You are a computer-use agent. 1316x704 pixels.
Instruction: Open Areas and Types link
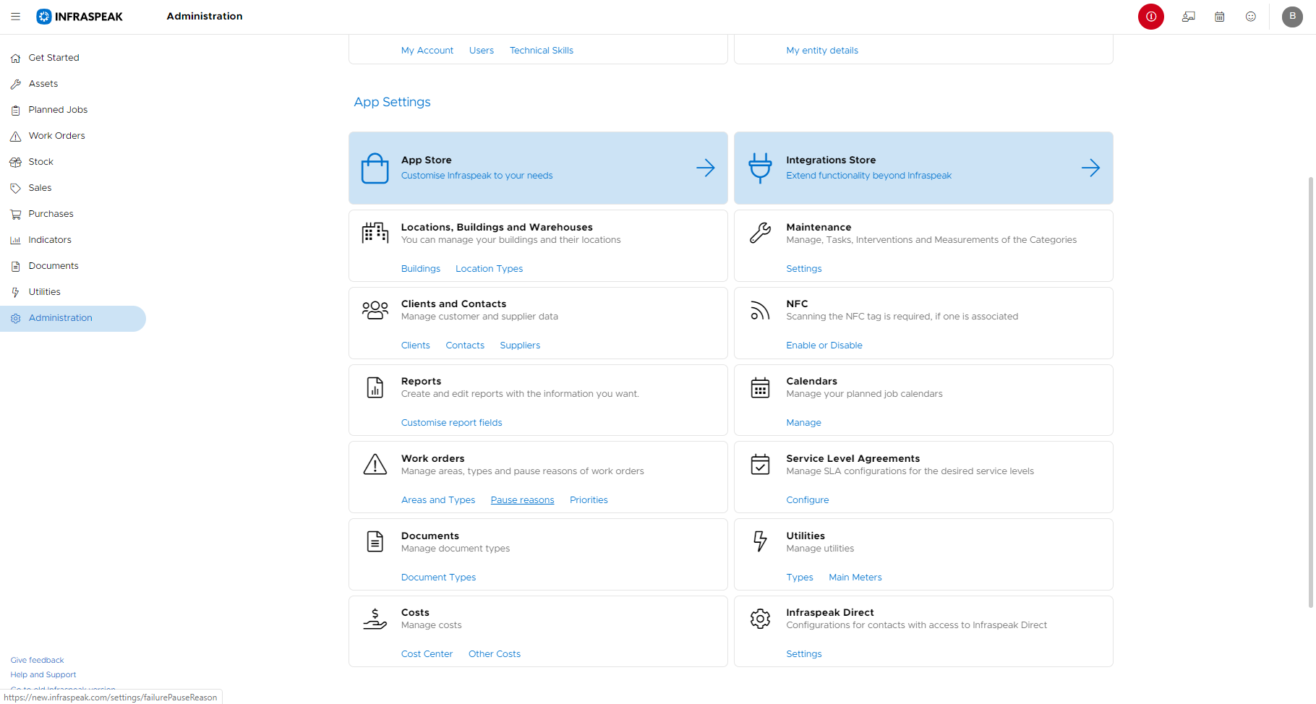(x=438, y=500)
